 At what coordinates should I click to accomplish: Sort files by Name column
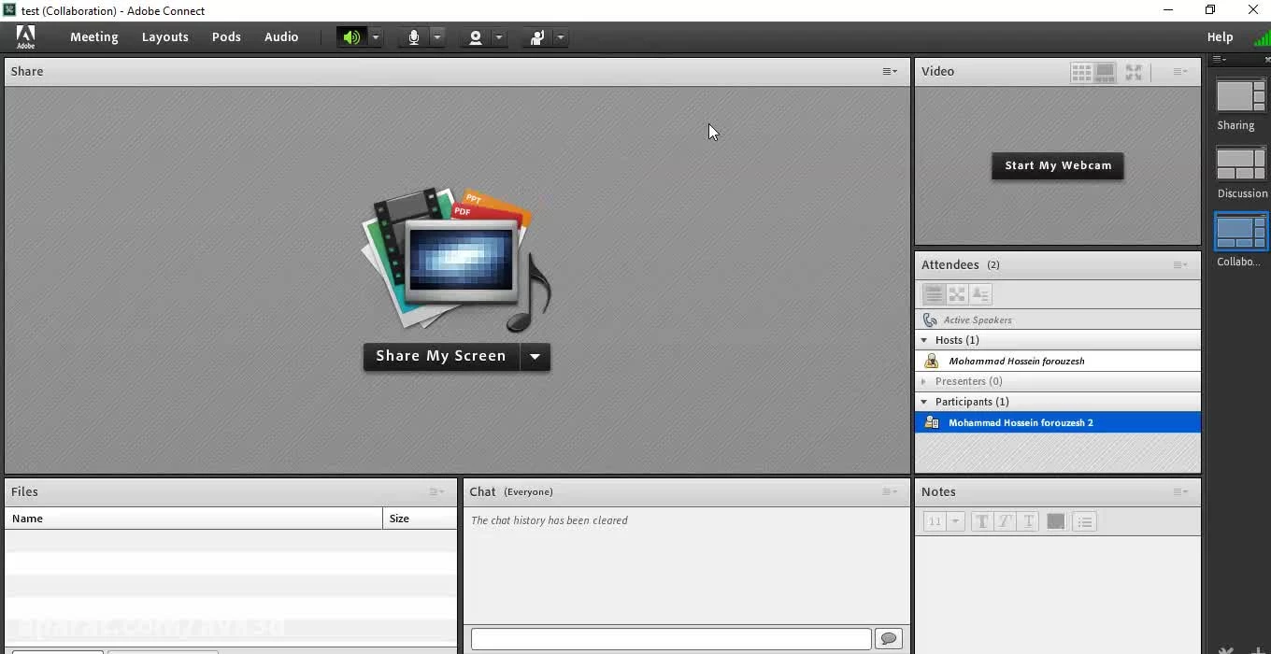193,519
